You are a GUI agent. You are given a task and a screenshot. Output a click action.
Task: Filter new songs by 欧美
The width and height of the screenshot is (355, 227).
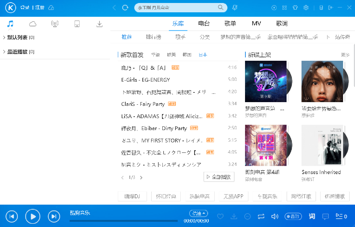point(171,54)
